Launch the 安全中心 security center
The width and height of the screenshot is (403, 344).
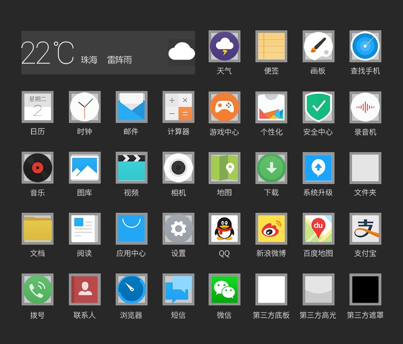coord(318,107)
